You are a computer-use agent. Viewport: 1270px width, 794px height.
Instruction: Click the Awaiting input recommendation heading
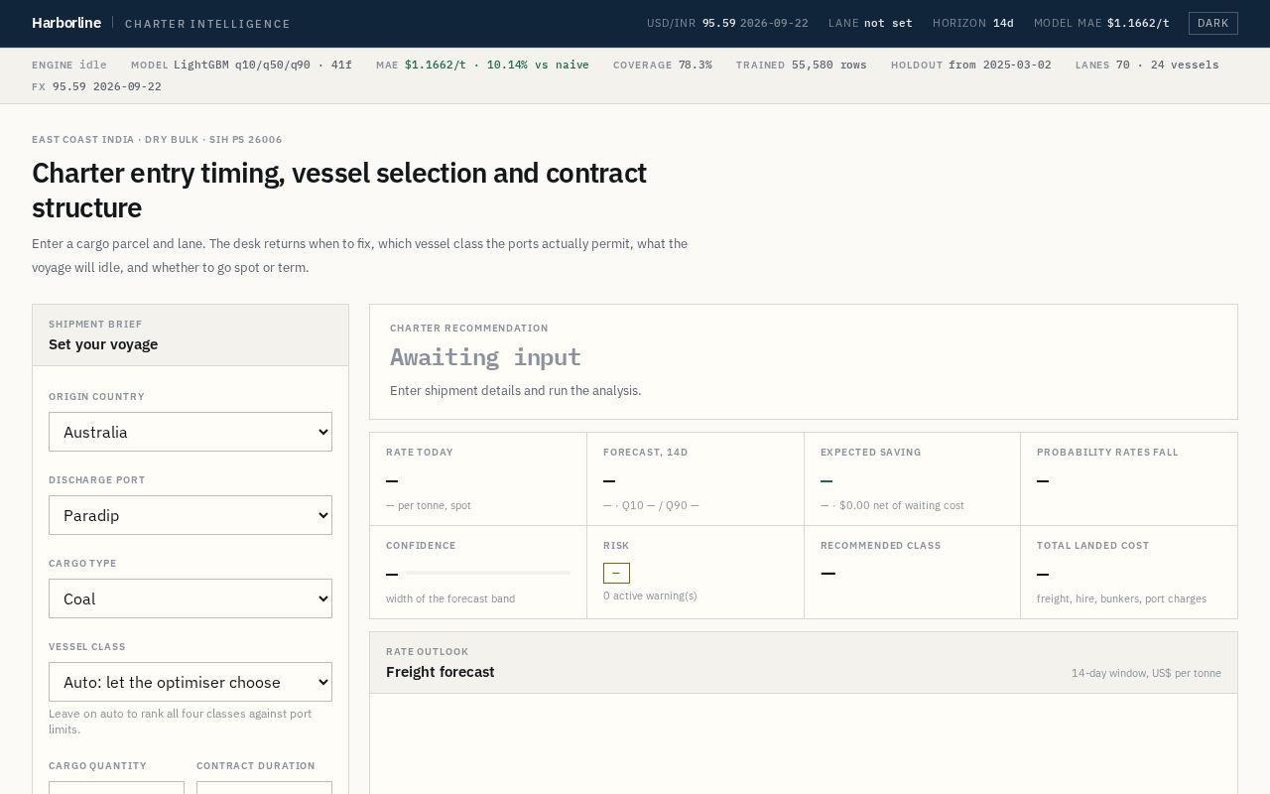pyautogui.click(x=485, y=356)
